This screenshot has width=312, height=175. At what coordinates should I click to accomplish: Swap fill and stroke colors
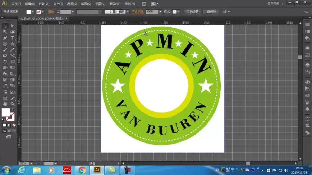coord(13,109)
